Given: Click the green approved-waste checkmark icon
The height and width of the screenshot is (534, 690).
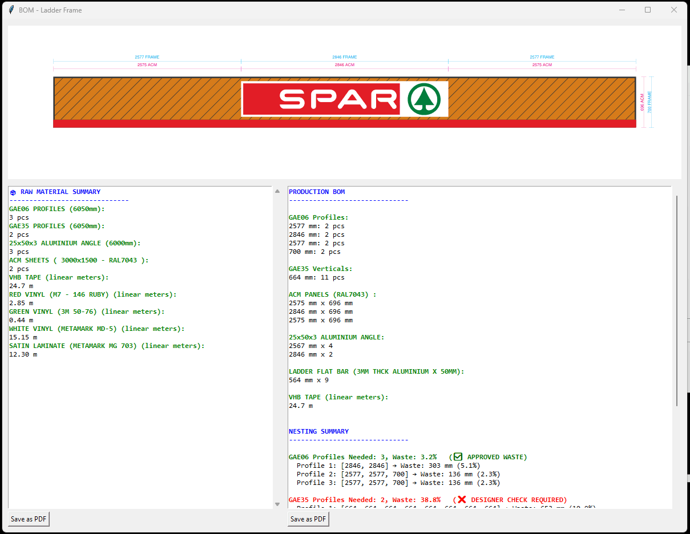Looking at the screenshot, I should pyautogui.click(x=458, y=457).
